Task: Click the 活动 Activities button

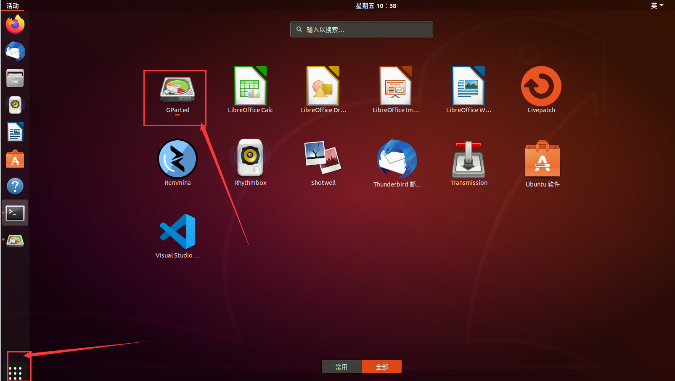Action: (x=13, y=5)
